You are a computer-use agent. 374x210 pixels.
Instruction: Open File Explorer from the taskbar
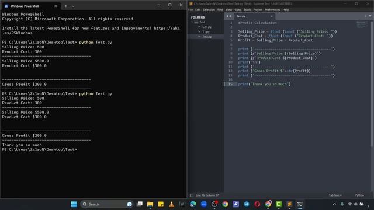pos(150,204)
